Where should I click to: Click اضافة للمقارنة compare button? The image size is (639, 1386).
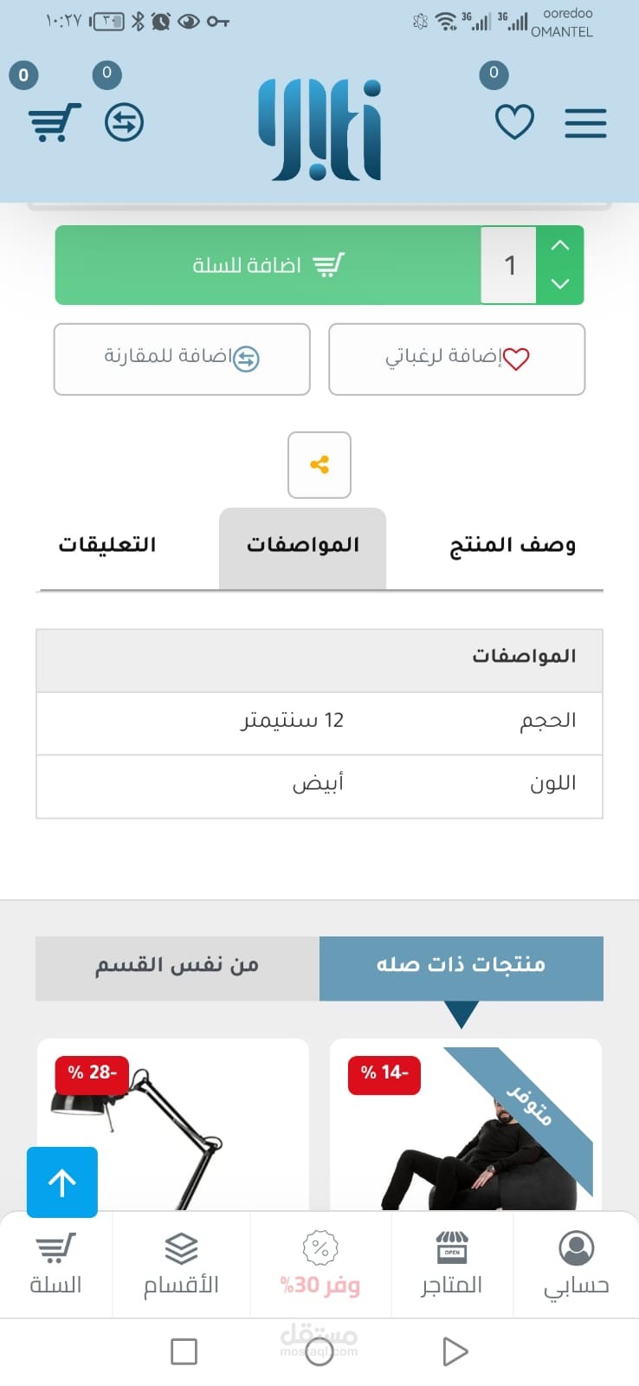[182, 359]
